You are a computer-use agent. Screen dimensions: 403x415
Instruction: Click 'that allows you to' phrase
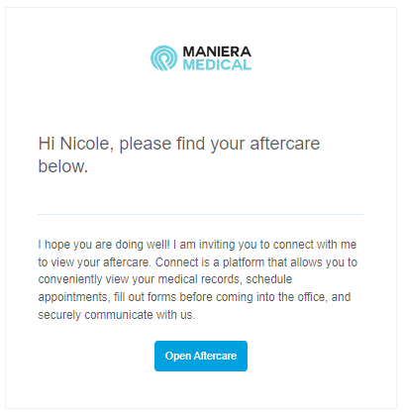tap(313, 262)
